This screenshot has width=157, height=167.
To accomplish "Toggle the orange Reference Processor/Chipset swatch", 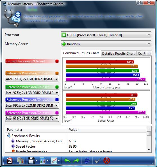I will click(57, 73).
